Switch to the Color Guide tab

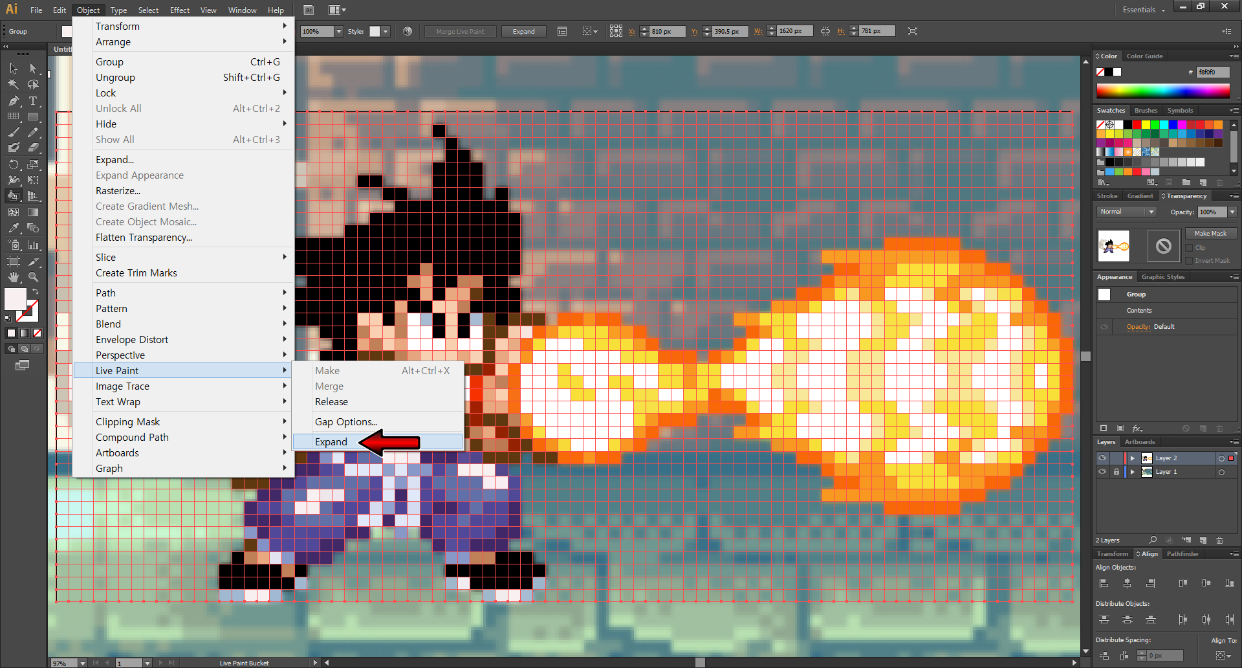pyautogui.click(x=1144, y=56)
